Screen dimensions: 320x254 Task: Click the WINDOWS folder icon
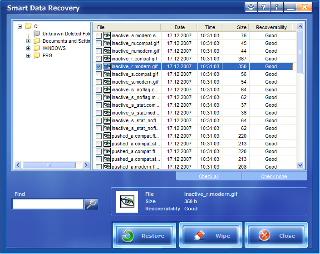pyautogui.click(x=37, y=48)
